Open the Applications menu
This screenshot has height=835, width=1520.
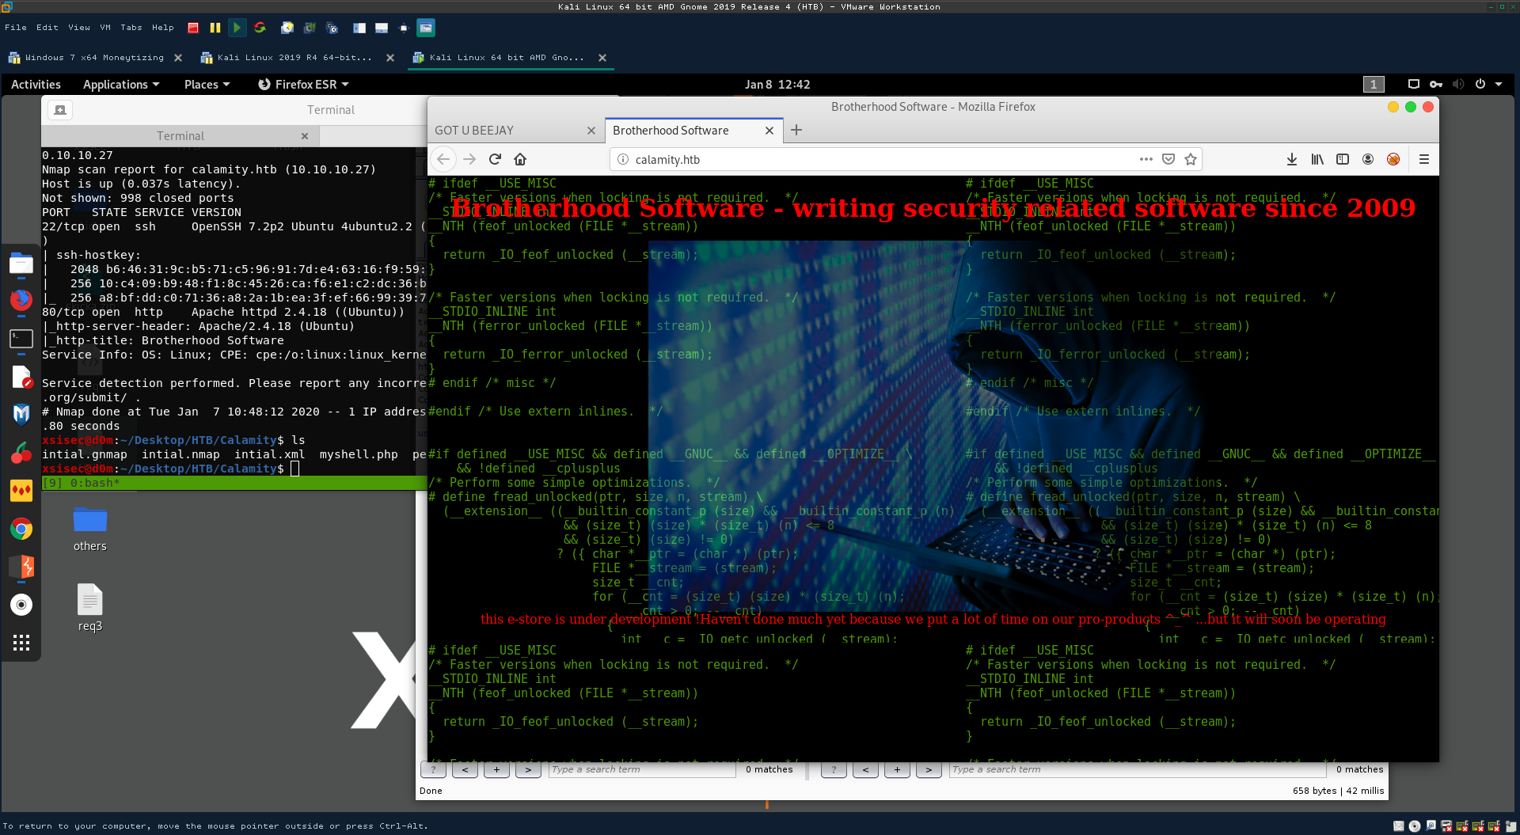click(121, 84)
